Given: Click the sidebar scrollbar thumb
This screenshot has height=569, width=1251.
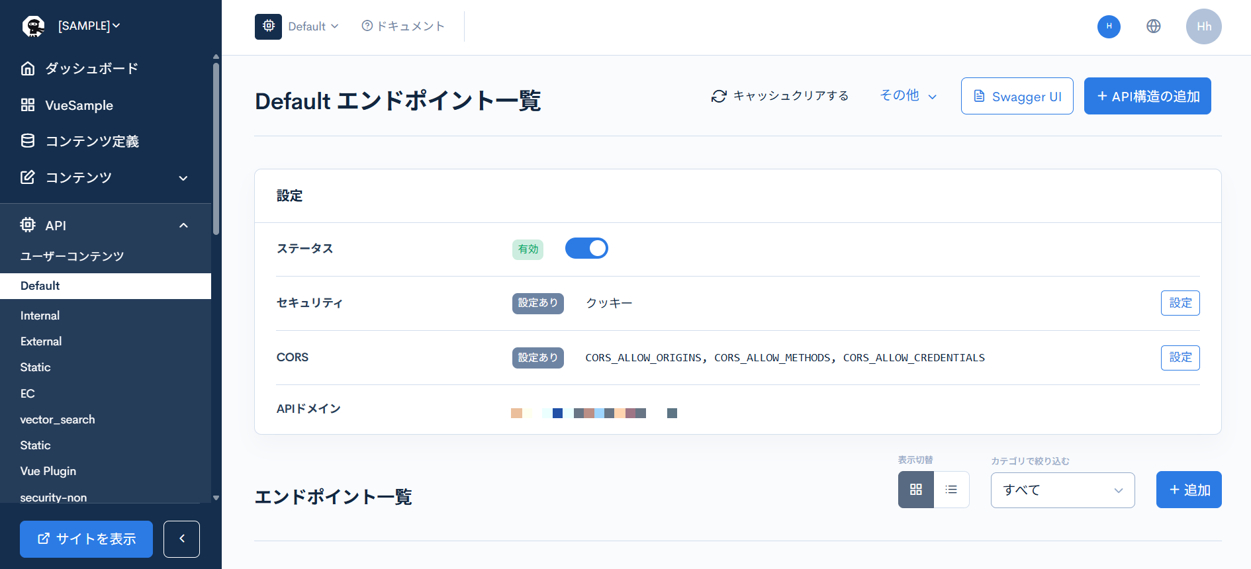Looking at the screenshot, I should pyautogui.click(x=216, y=149).
